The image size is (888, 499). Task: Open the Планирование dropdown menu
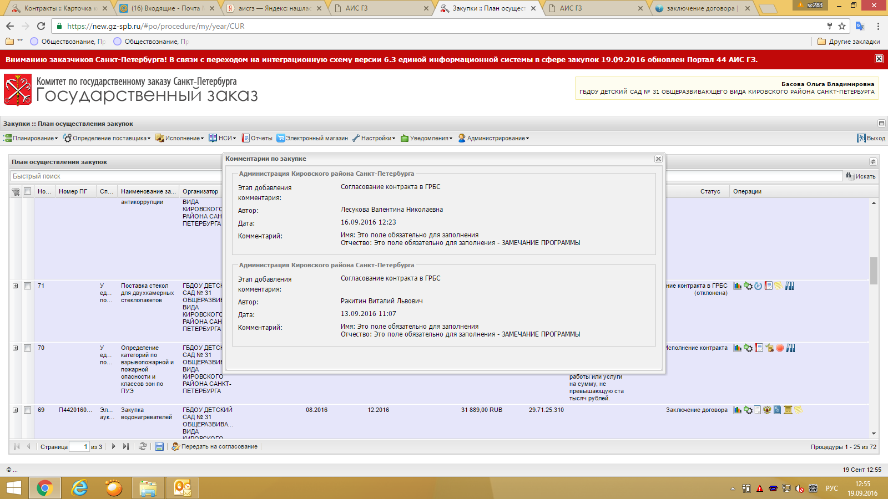click(31, 138)
